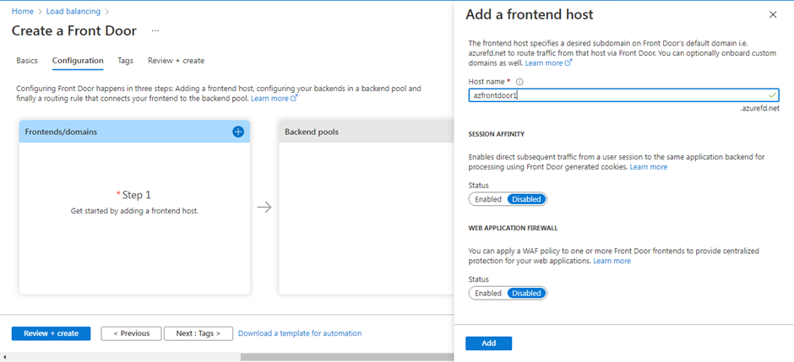The height and width of the screenshot is (362, 794).
Task: Click the arrow between Frontends and Backend pools
Action: point(264,208)
